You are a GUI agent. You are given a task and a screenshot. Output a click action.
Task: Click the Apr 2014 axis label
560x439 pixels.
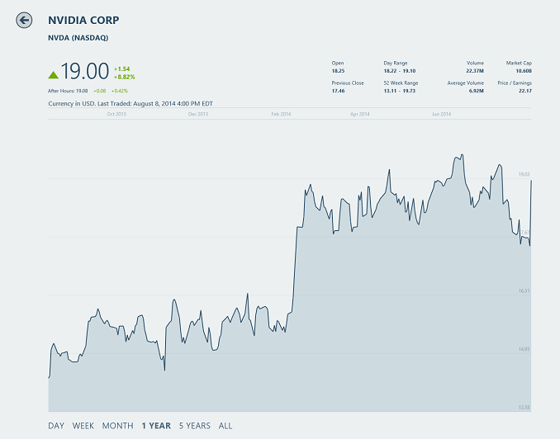click(x=359, y=114)
